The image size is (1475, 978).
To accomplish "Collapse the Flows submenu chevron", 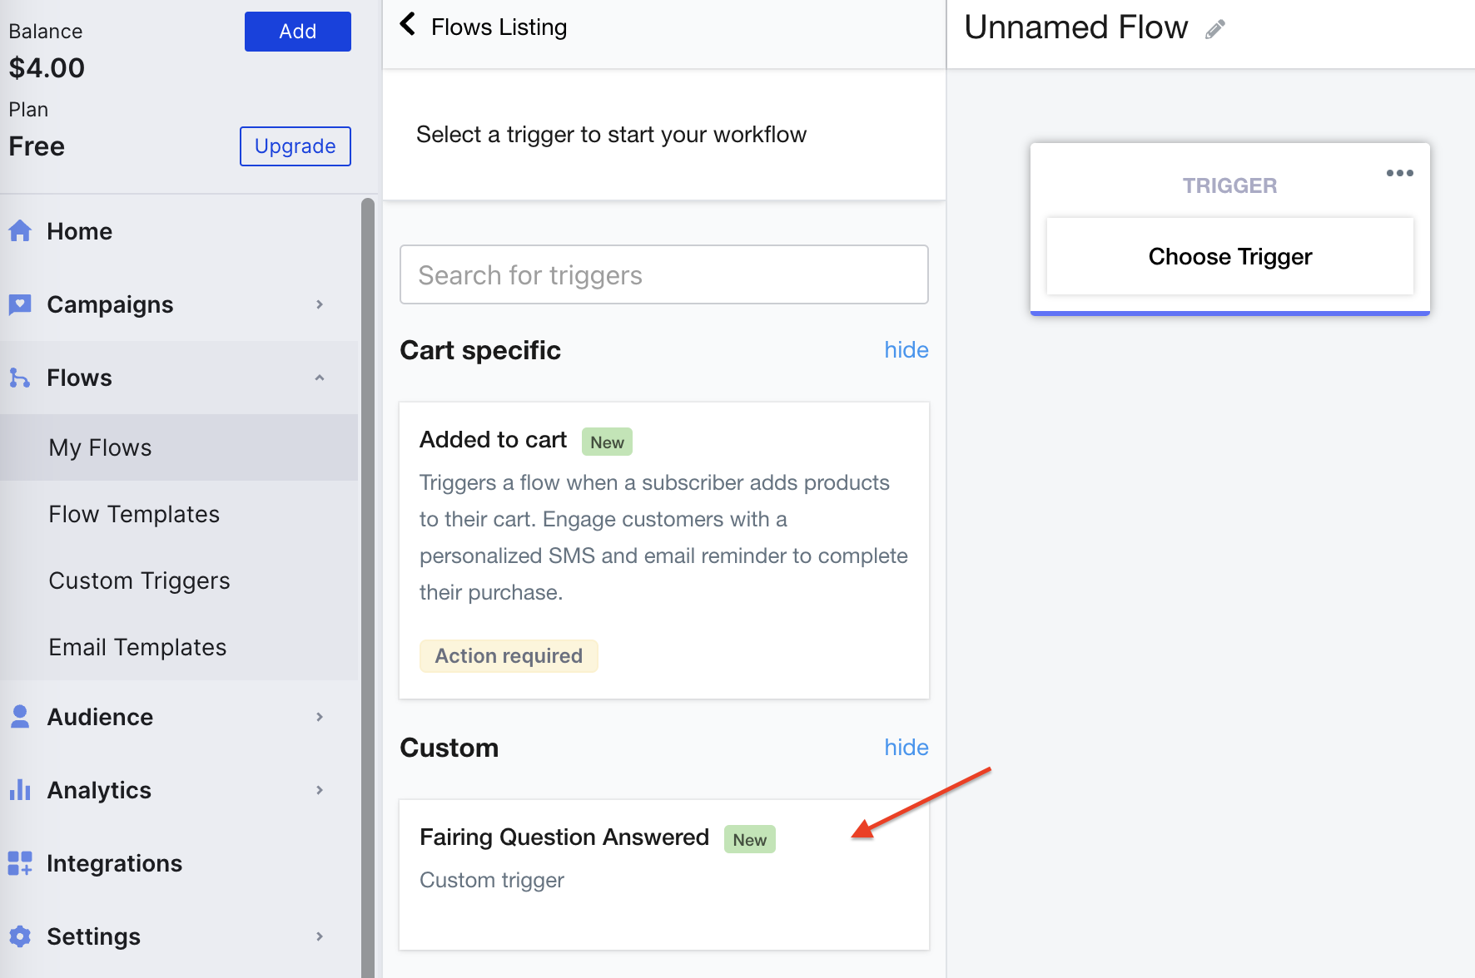I will point(320,378).
